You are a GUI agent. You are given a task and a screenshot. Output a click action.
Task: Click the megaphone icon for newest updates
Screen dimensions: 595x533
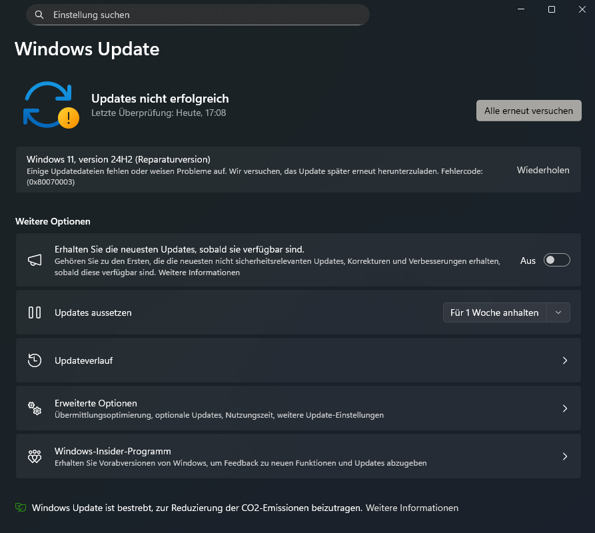click(35, 261)
